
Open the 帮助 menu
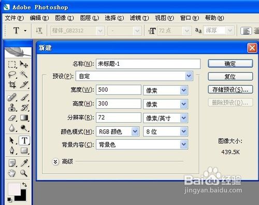214,18
